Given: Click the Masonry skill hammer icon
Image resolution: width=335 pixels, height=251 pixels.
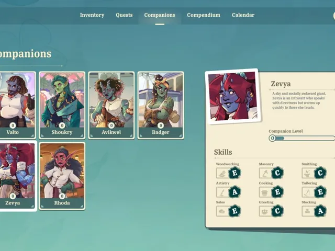Looking at the screenshot, I should [265, 173].
